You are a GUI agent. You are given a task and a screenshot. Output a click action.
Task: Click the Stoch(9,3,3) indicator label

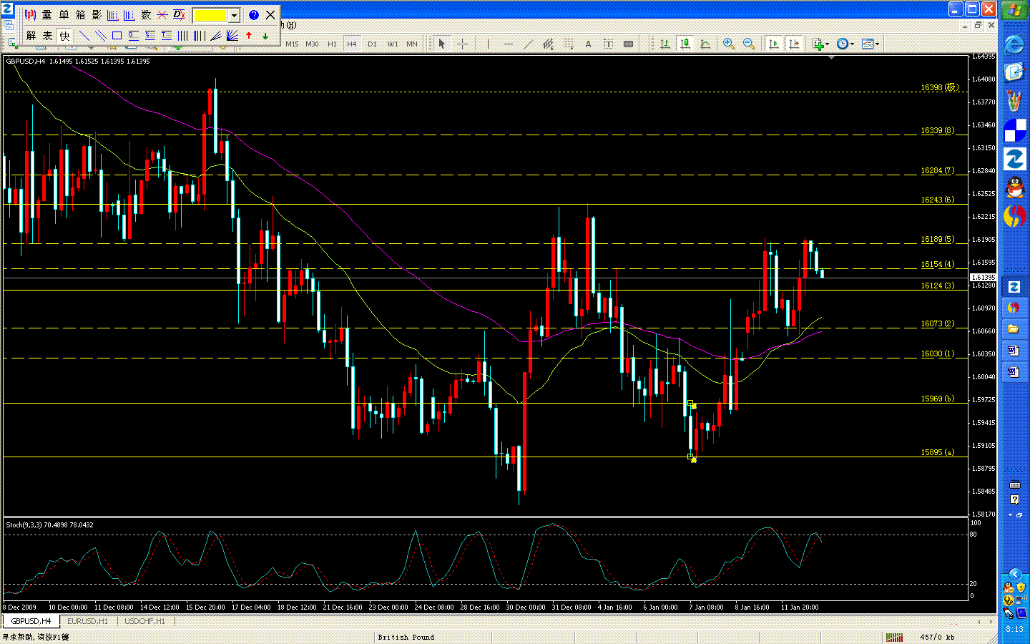pos(49,525)
